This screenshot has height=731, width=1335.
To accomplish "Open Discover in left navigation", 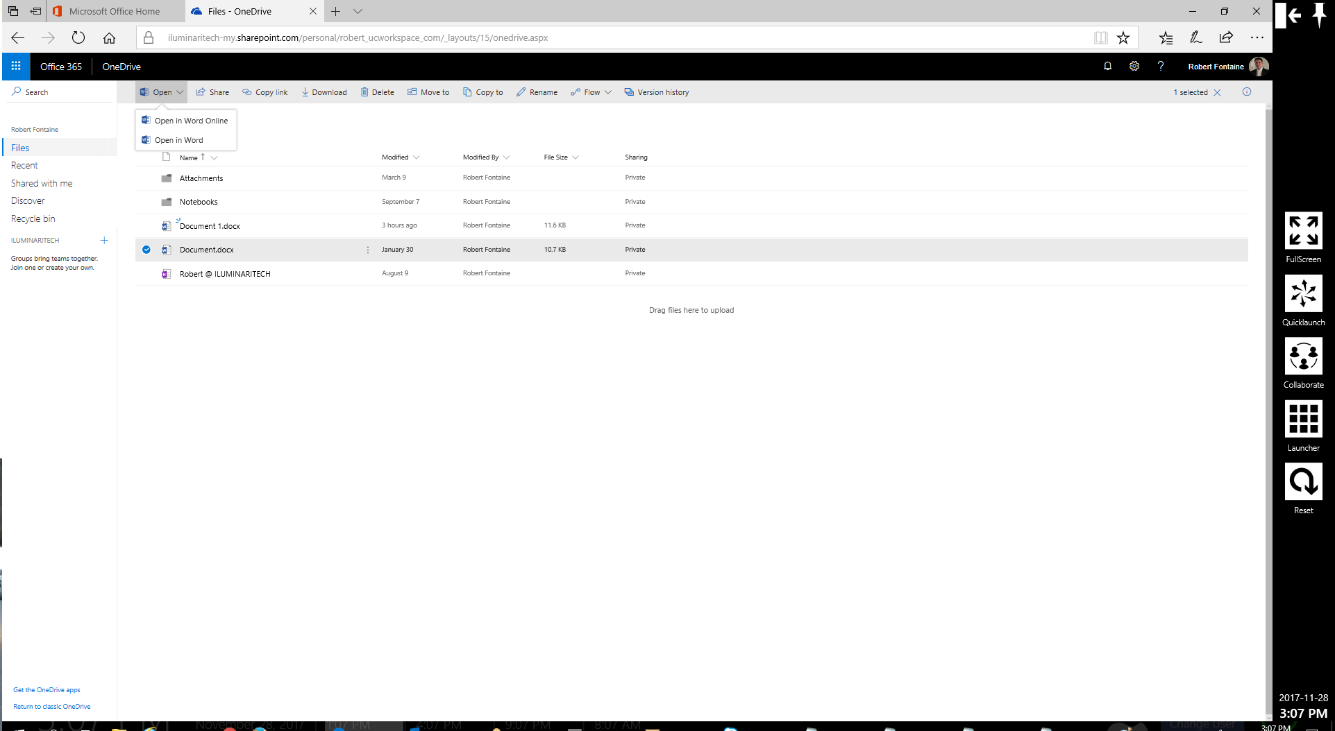I will 28,200.
